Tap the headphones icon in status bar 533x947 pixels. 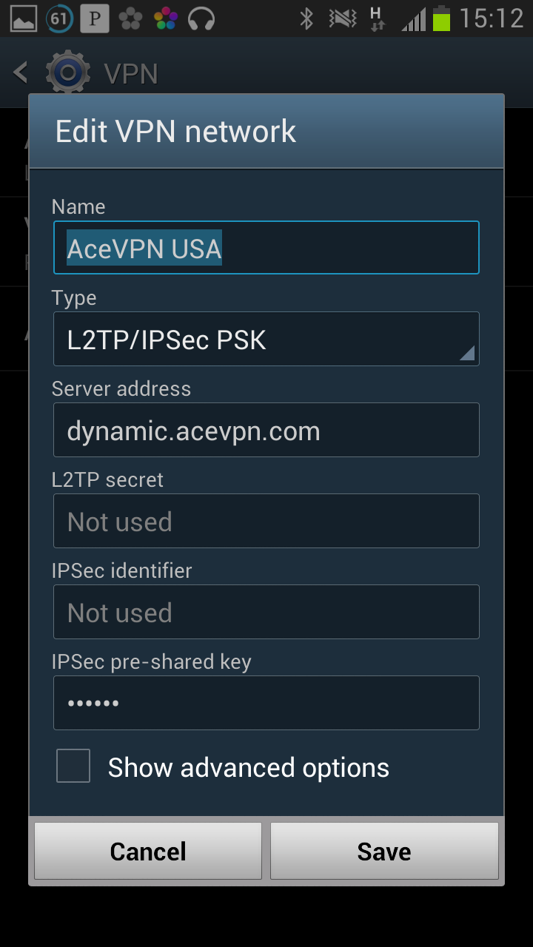click(201, 18)
